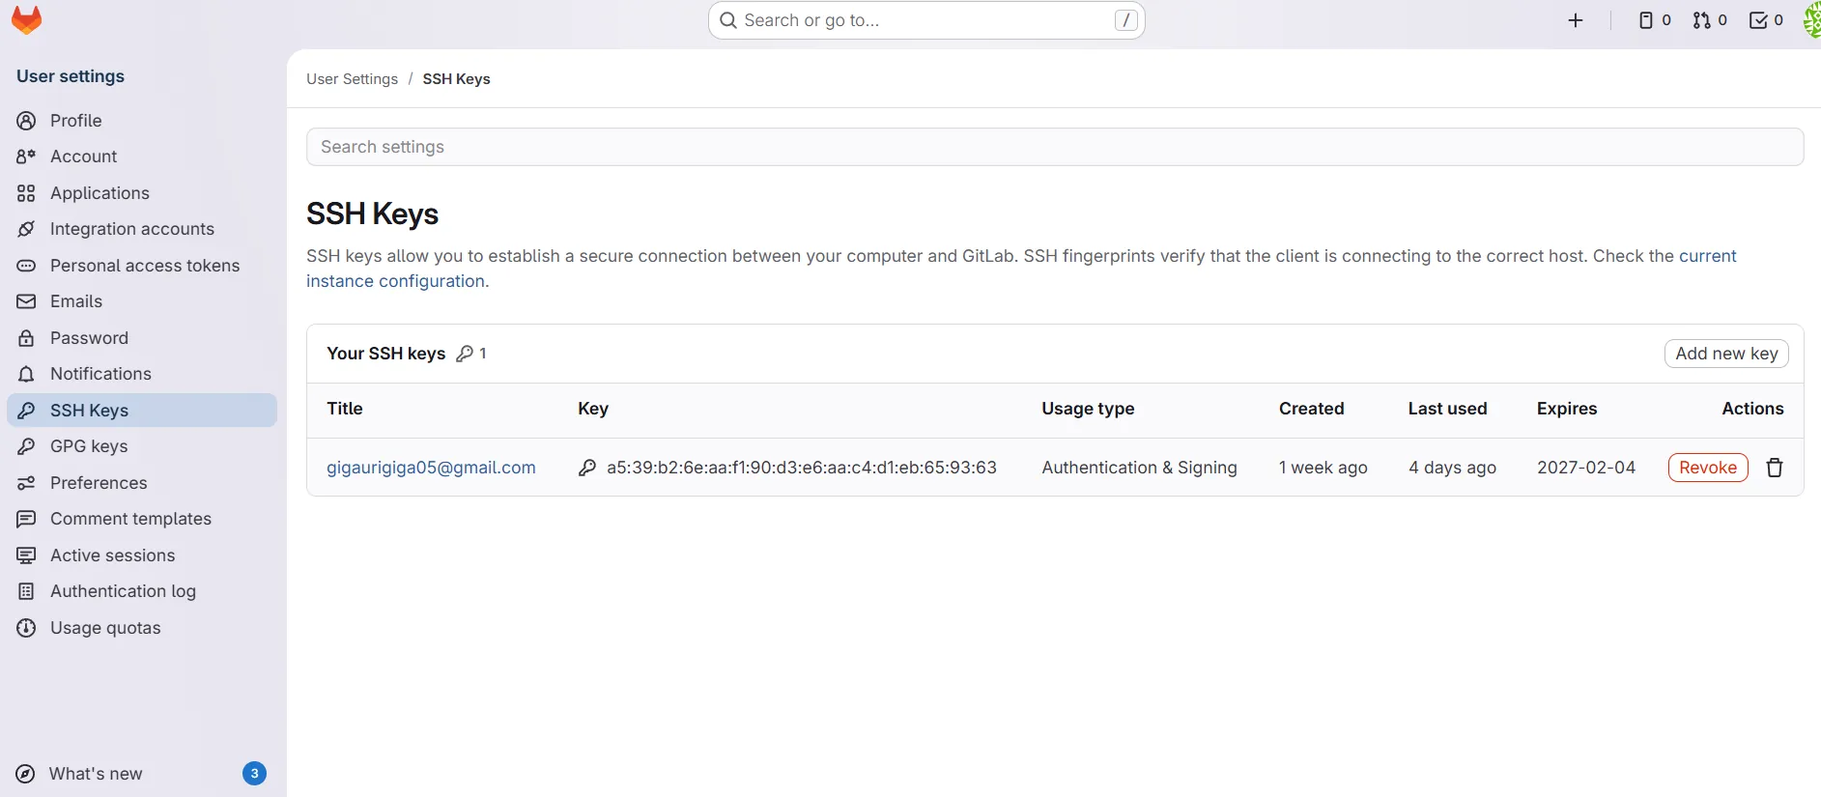This screenshot has width=1821, height=797.
Task: Click the plus create-new icon
Action: 1576,20
